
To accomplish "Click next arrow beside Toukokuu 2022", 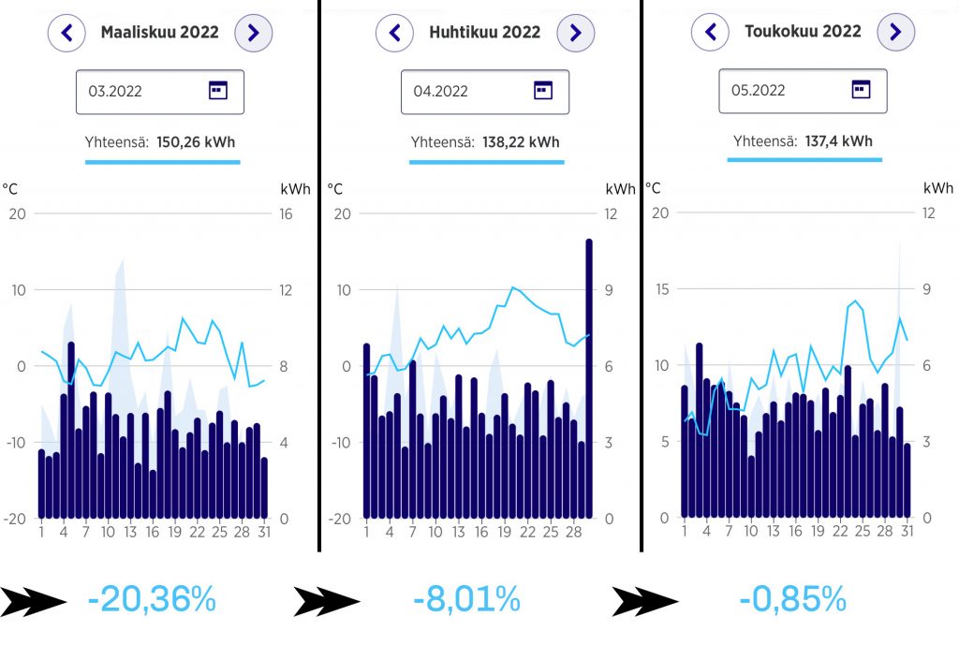I will [x=896, y=31].
